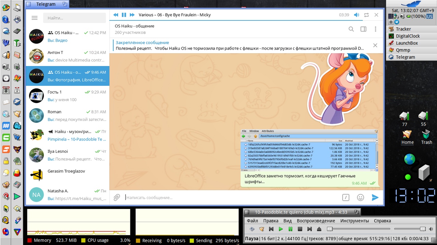Go to next track in Qmmp
437x245 pixels.
pos(309,229)
